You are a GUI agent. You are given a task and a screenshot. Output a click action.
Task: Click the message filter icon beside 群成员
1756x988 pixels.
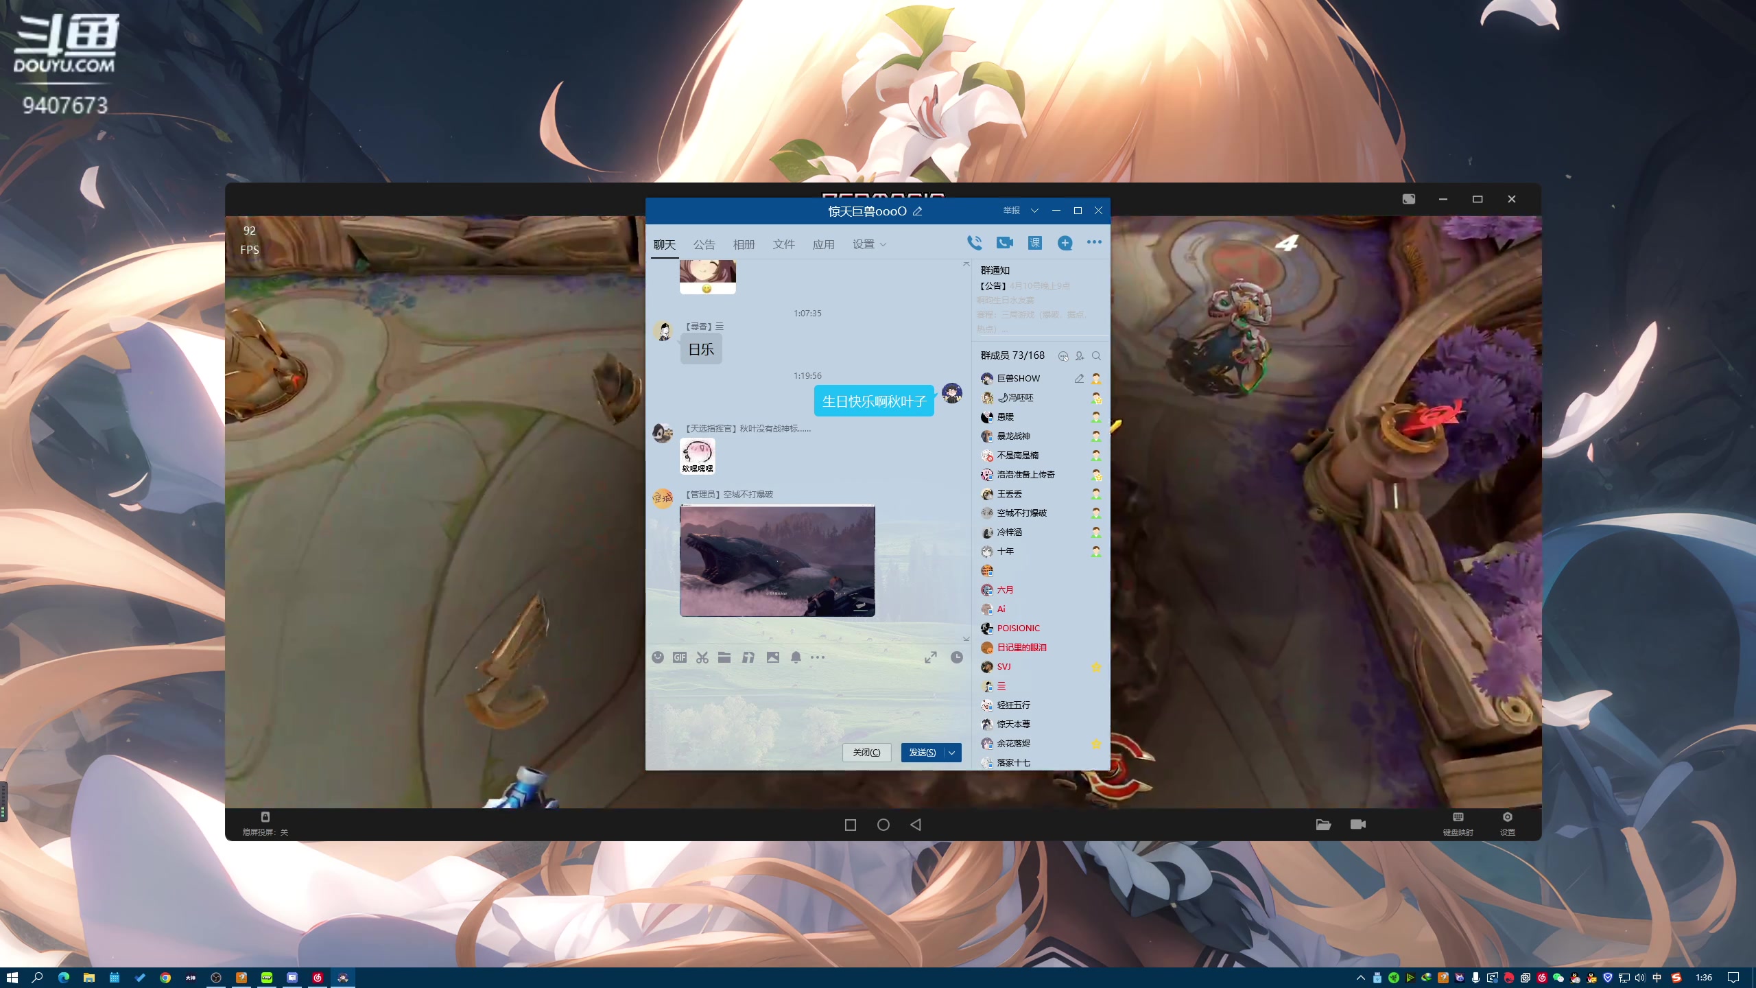[x=1063, y=355]
